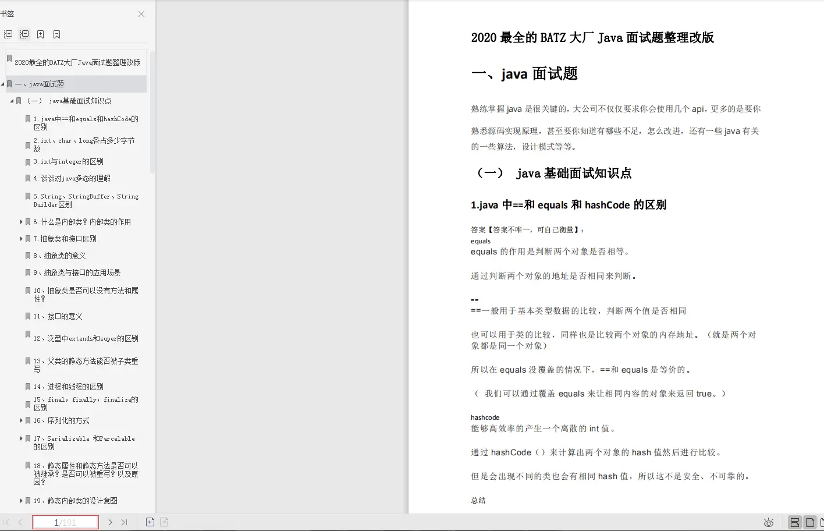
Task: Expand bookmark 6.什么是内部类?内部类的作用
Action: (22, 222)
